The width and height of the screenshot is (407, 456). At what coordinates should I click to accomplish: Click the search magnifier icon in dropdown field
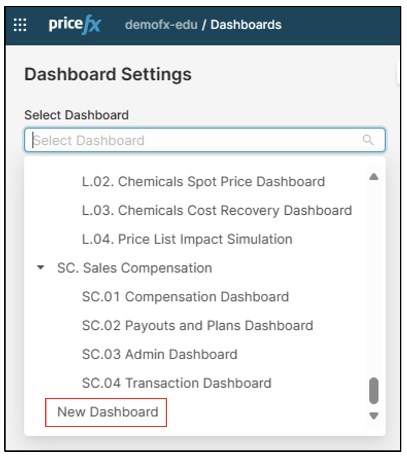(x=368, y=140)
